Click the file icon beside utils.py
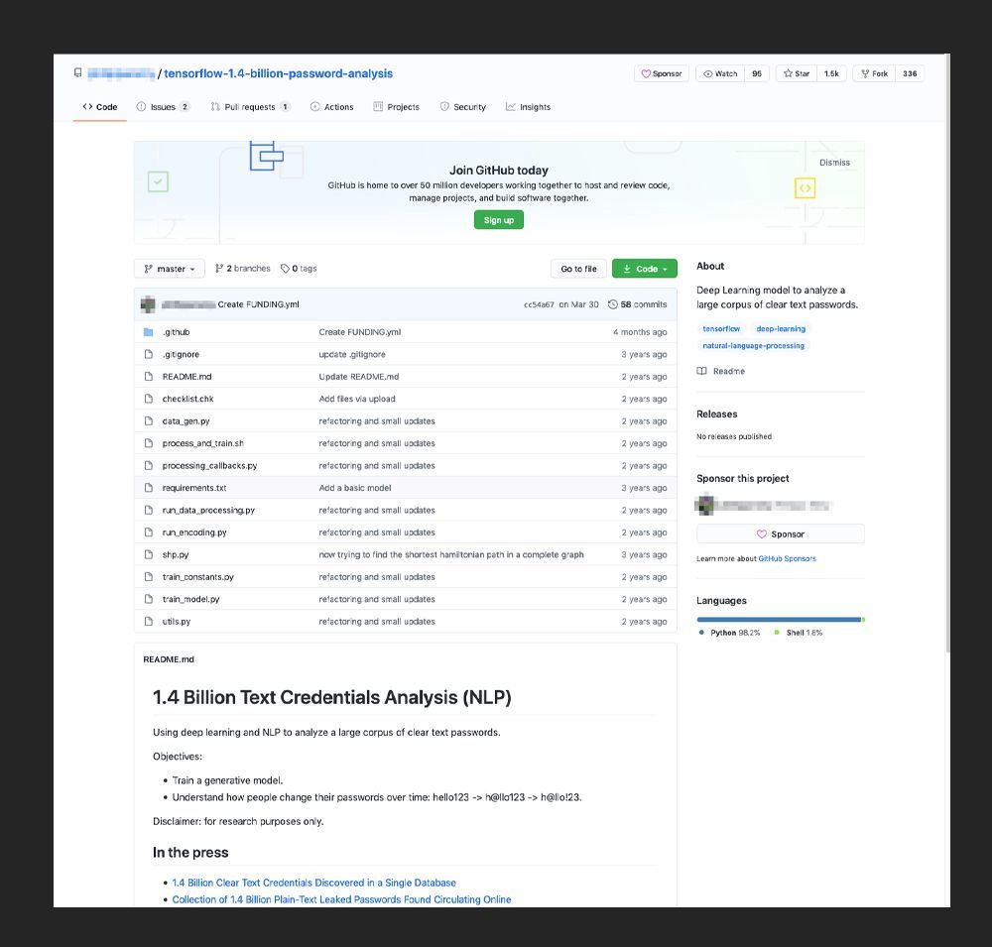 tap(149, 621)
